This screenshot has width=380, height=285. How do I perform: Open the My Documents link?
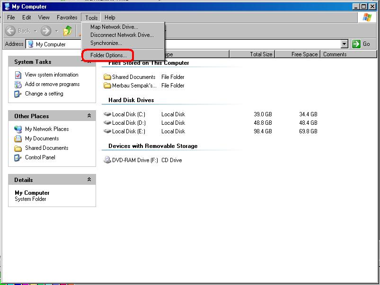[42, 138]
